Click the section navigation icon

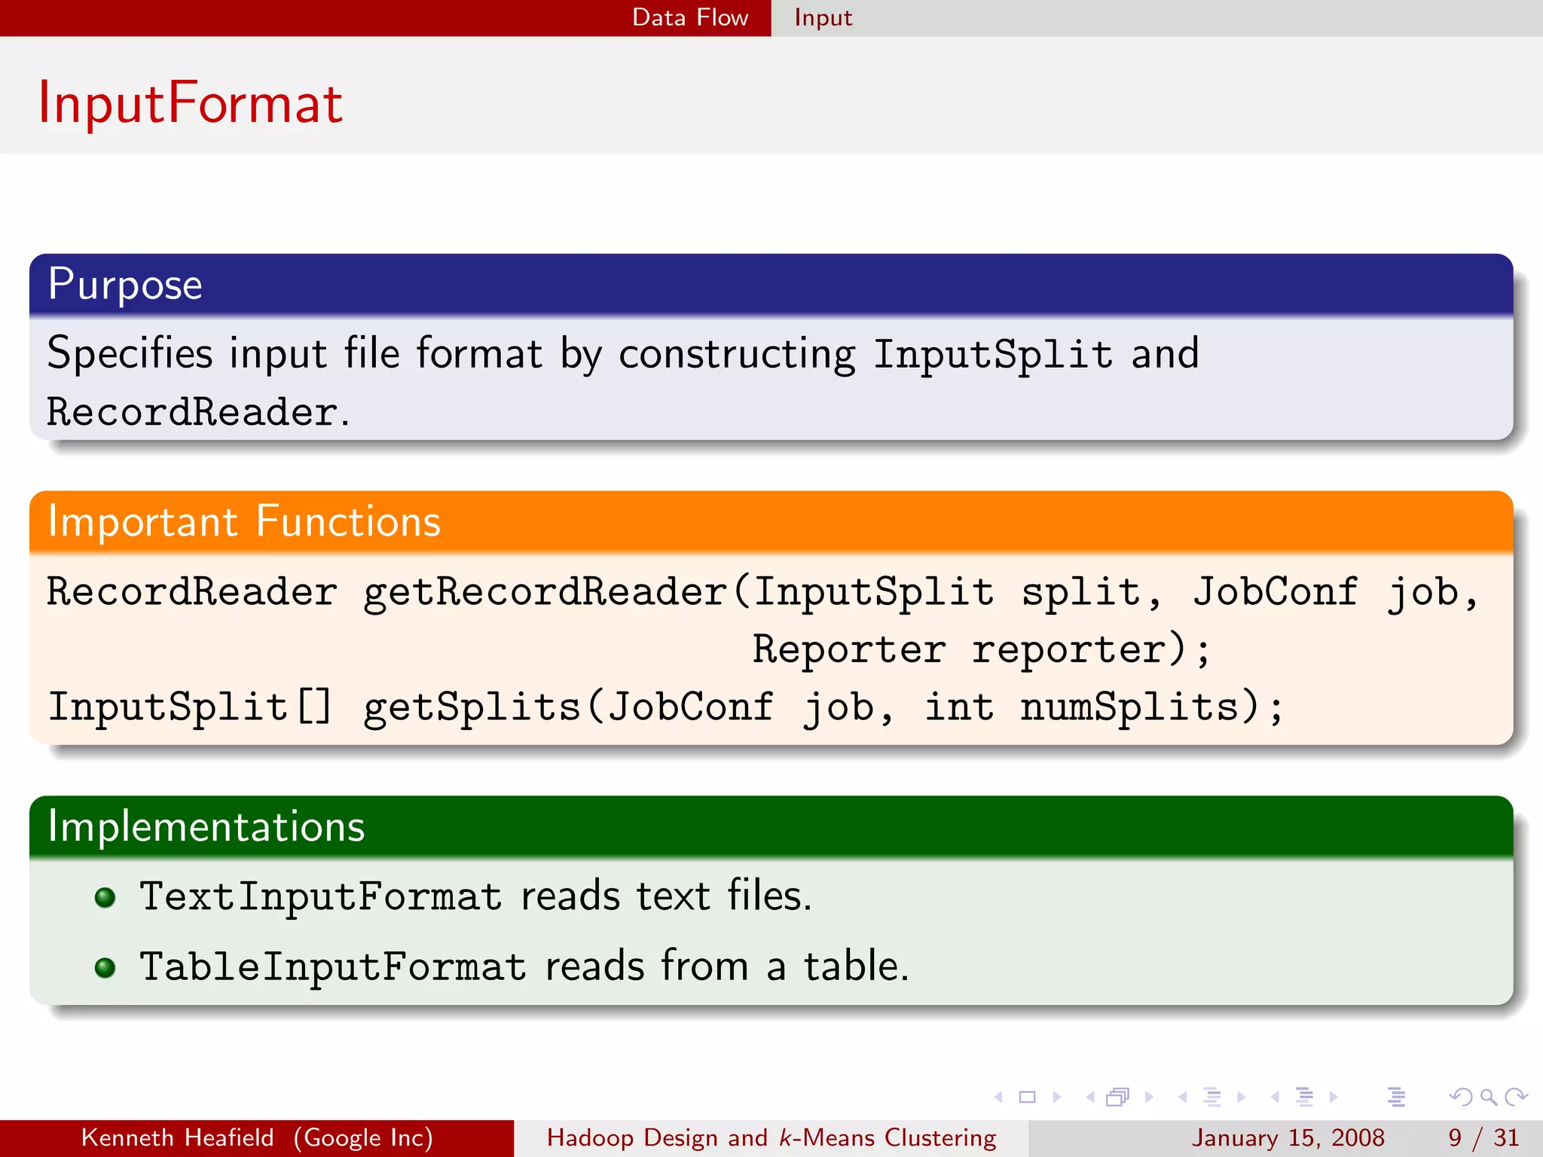coord(1304,1097)
